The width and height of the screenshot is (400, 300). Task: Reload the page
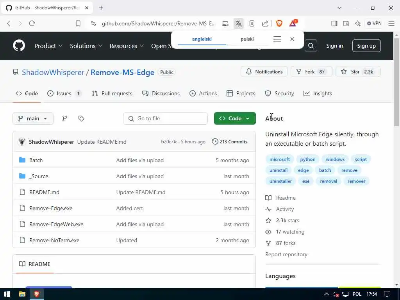coord(32,23)
